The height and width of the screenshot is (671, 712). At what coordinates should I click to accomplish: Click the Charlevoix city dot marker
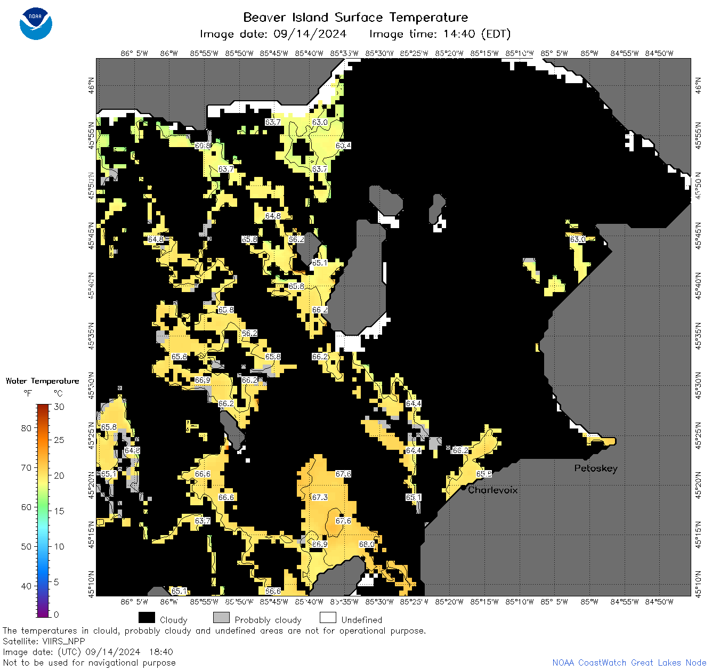463,488
